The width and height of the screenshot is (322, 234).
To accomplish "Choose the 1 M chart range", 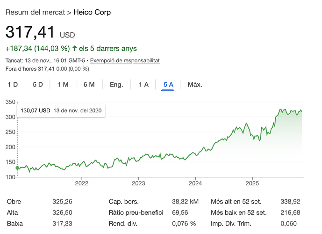I will (x=63, y=85).
